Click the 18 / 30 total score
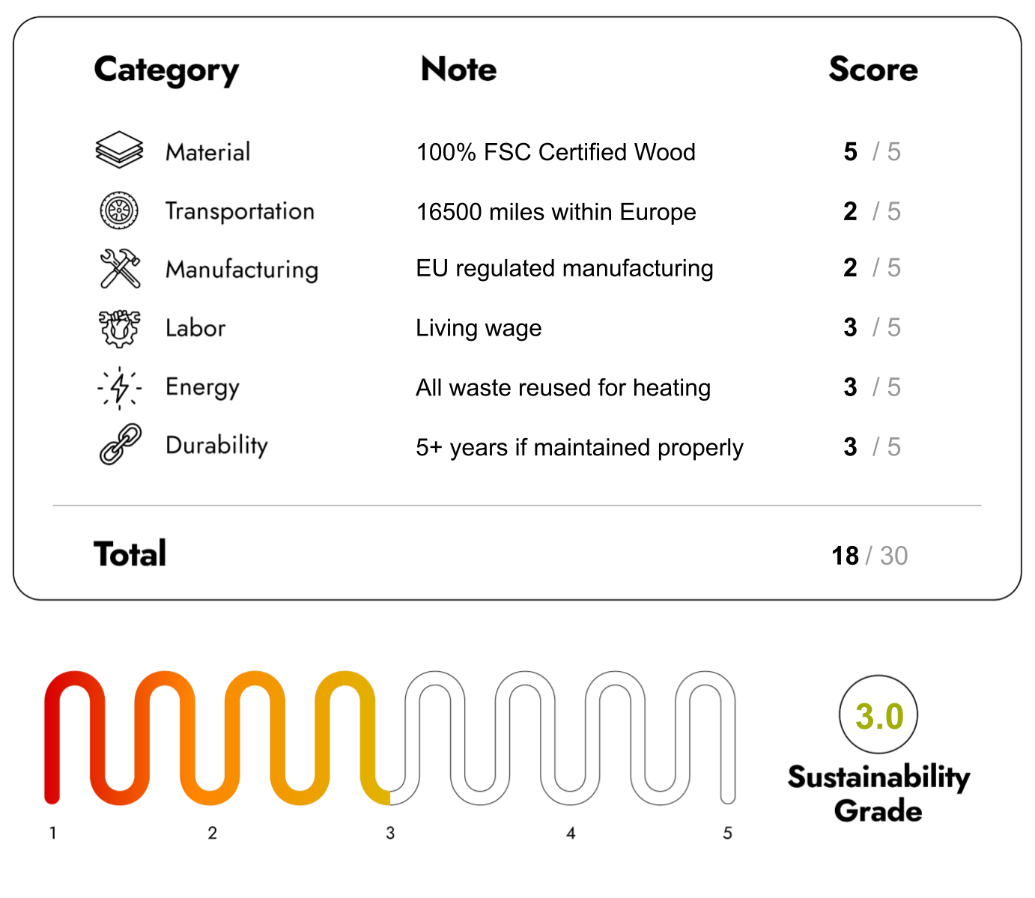 point(869,556)
